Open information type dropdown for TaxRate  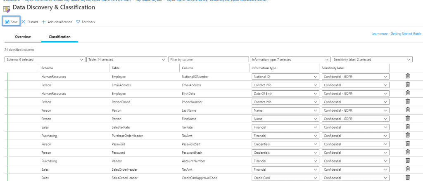[285, 127]
